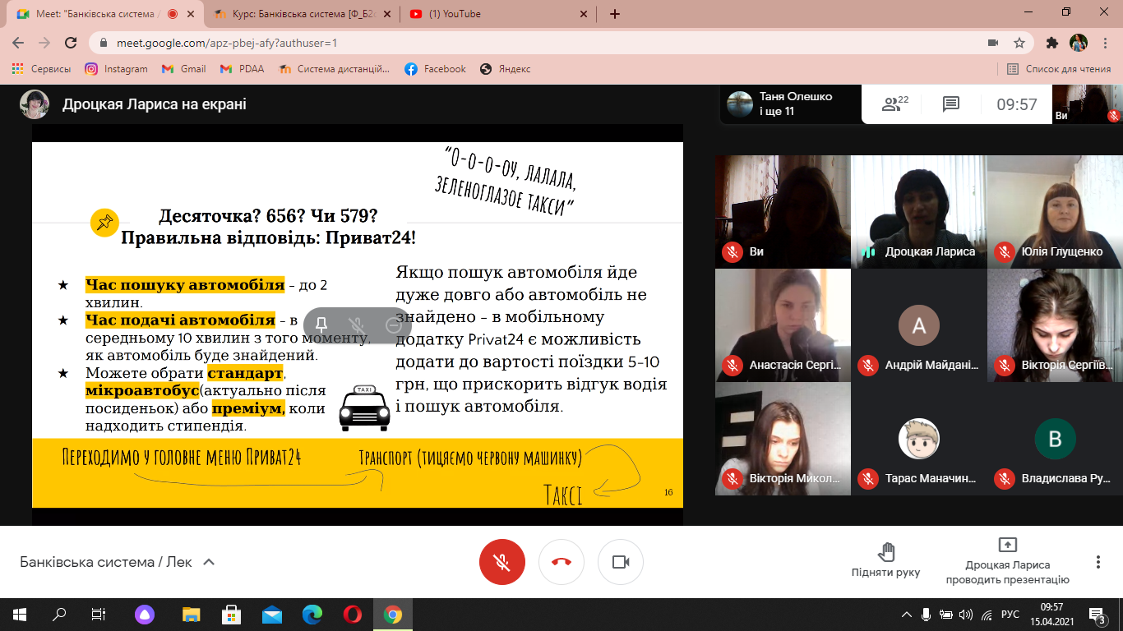Image resolution: width=1123 pixels, height=631 pixels.
Task: Click Chrome icon in the taskbar
Action: click(x=393, y=614)
